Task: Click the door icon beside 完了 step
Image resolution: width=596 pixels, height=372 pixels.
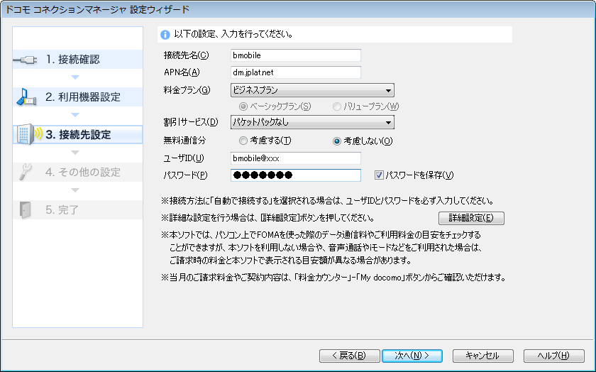Action: [26, 209]
